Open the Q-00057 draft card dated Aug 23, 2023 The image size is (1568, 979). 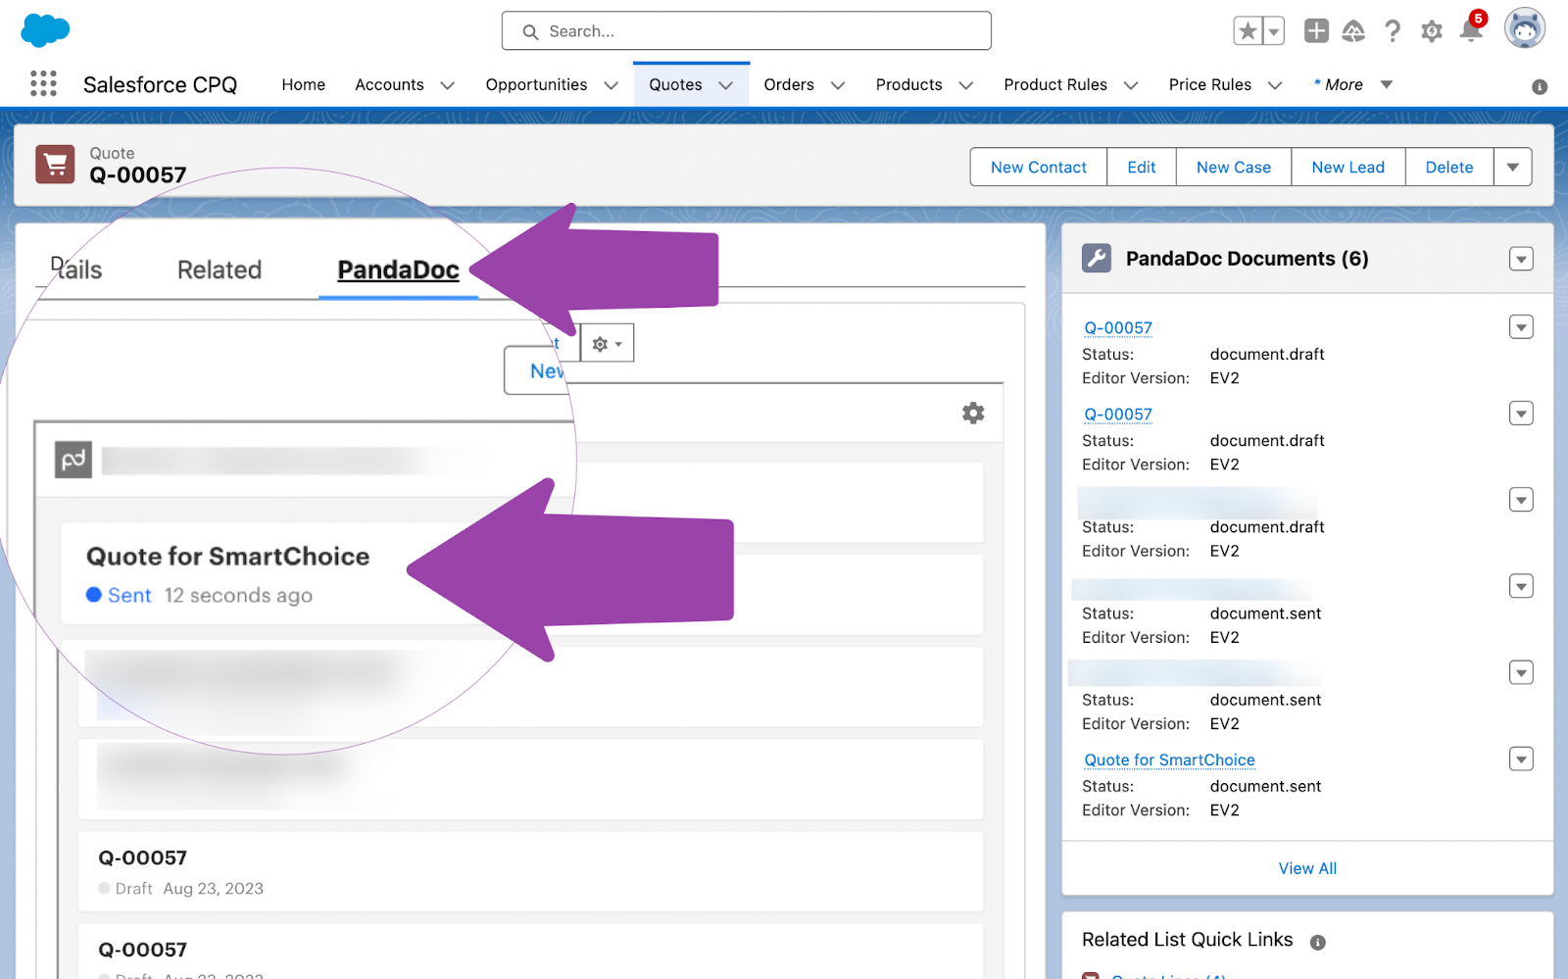[530, 871]
